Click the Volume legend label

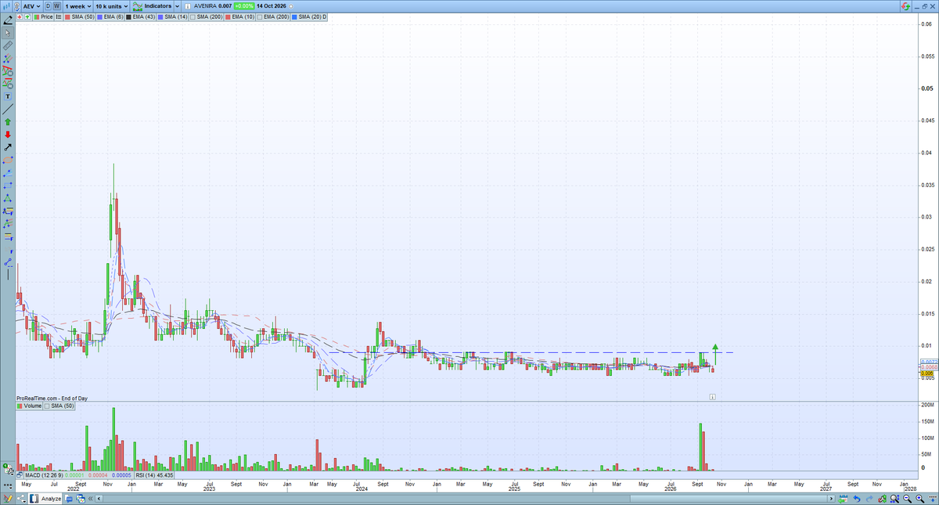click(x=32, y=406)
